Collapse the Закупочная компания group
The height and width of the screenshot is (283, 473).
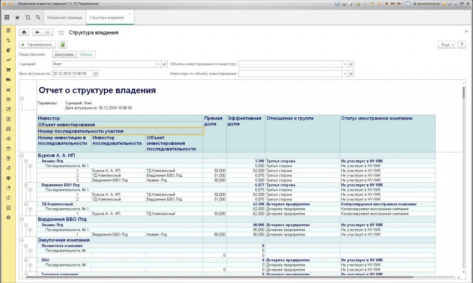click(22, 240)
